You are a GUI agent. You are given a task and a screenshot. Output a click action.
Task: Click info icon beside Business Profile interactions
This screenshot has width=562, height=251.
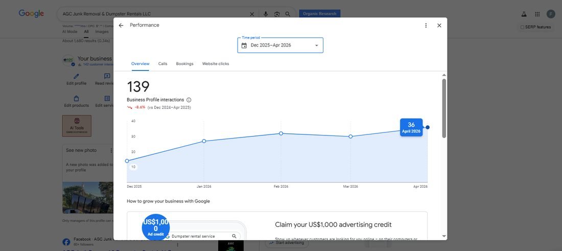[189, 100]
